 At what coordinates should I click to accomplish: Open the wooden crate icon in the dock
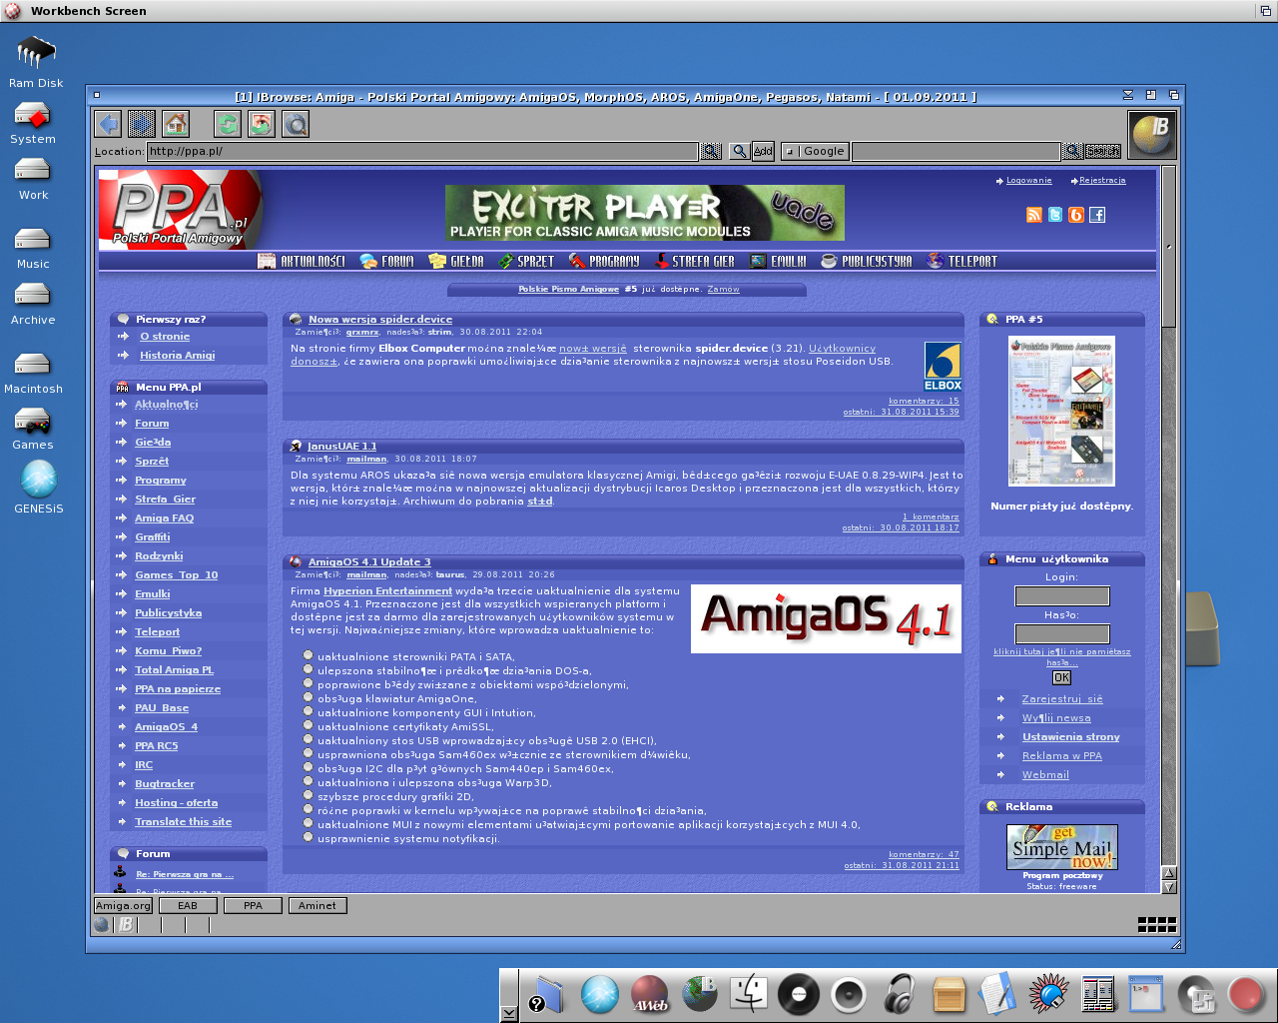pos(949,995)
